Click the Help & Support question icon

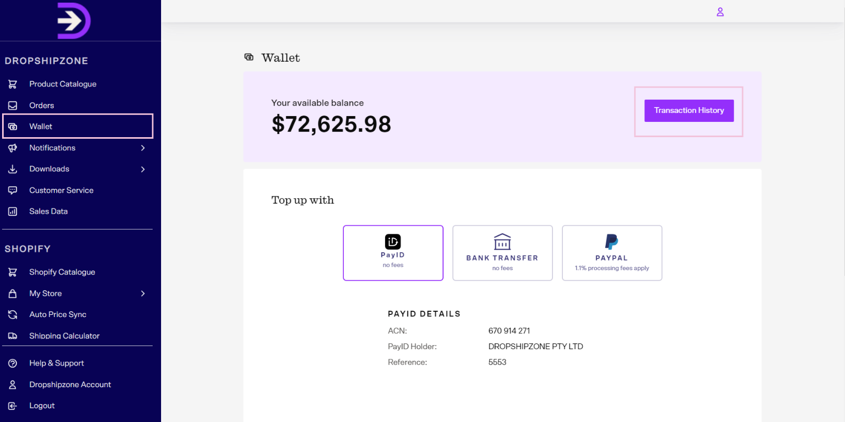click(x=13, y=363)
